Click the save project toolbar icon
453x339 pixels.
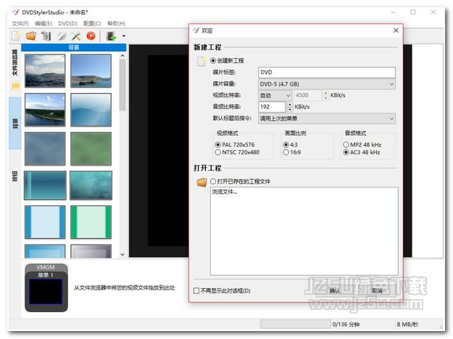coord(46,36)
